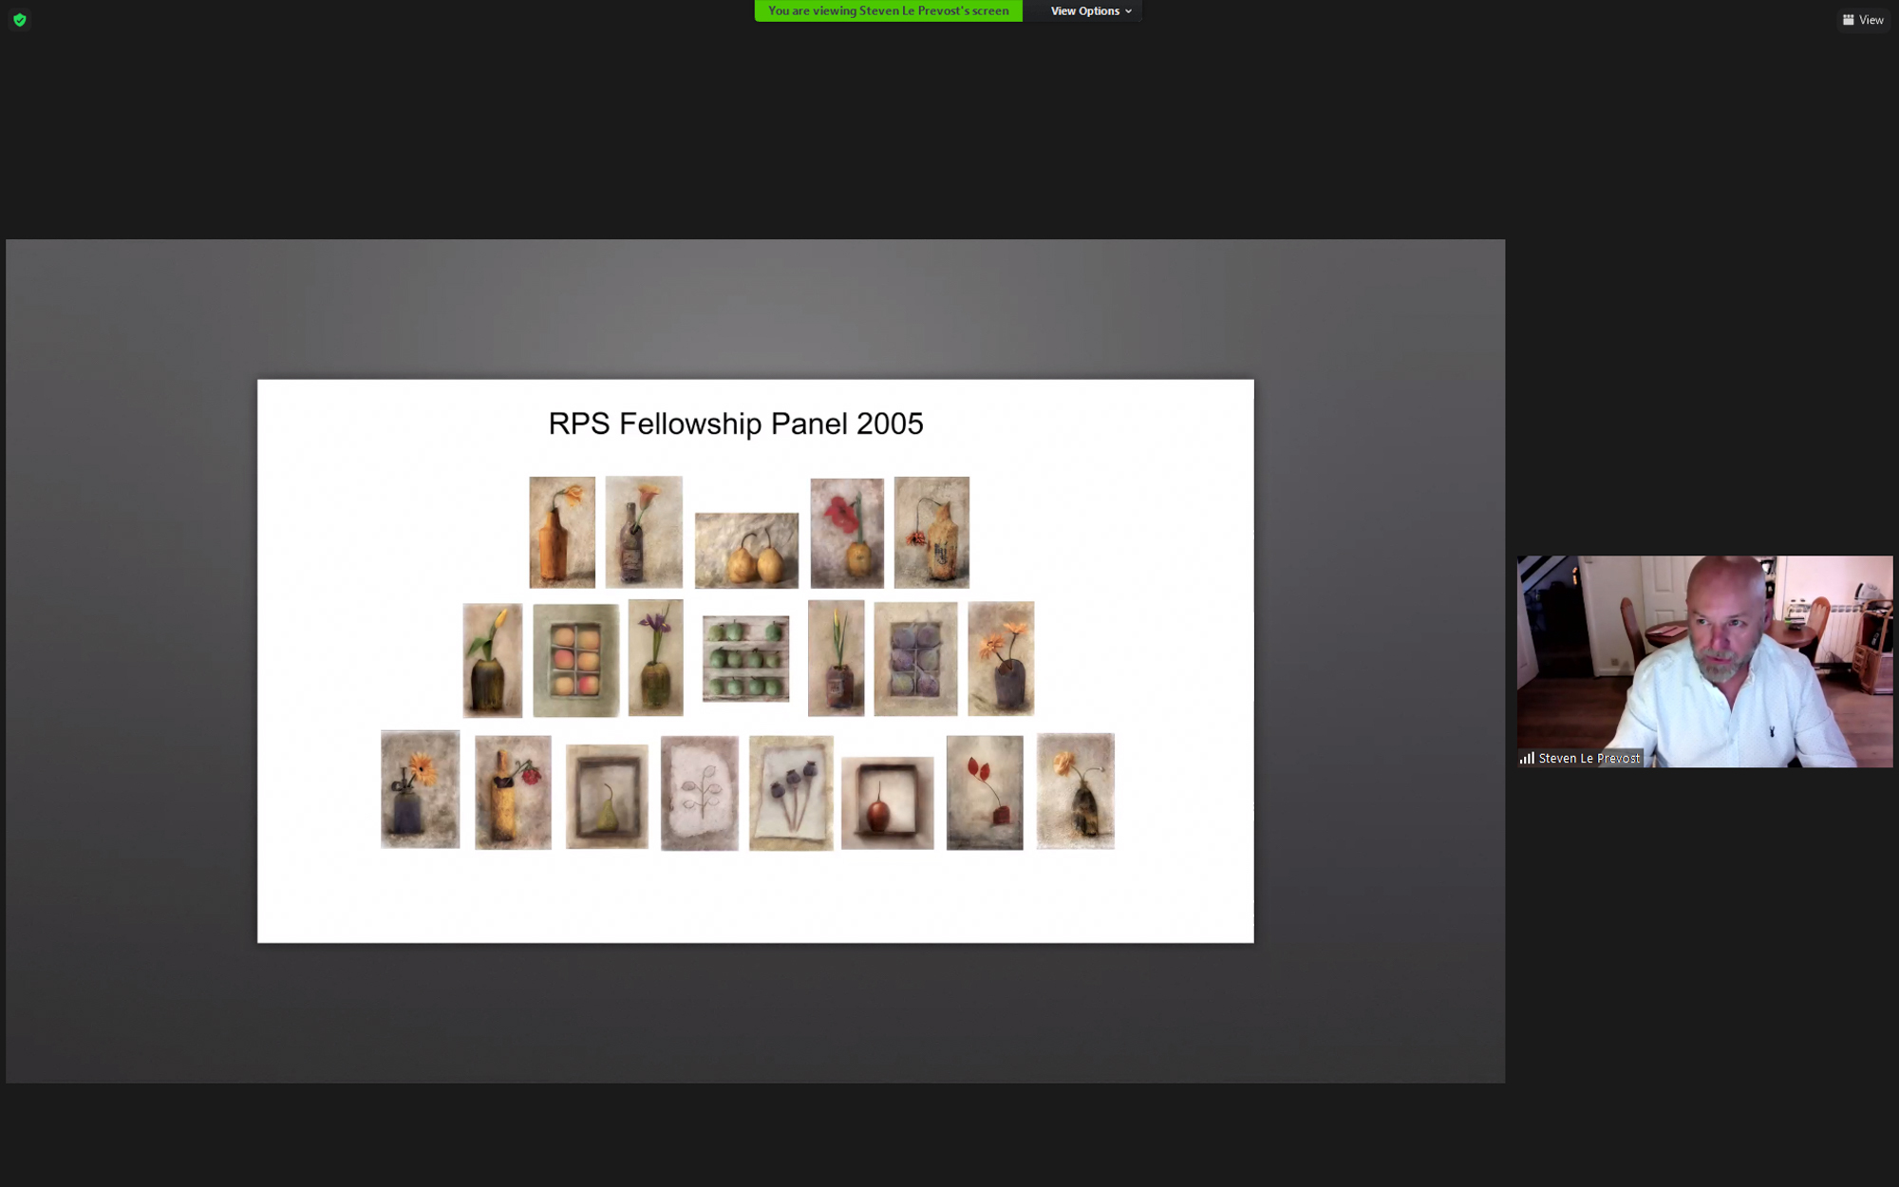Select the purple iris in vase photo
The image size is (1899, 1187).
pyautogui.click(x=655, y=657)
